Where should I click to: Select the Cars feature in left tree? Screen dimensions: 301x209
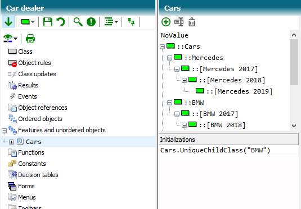tap(34, 142)
